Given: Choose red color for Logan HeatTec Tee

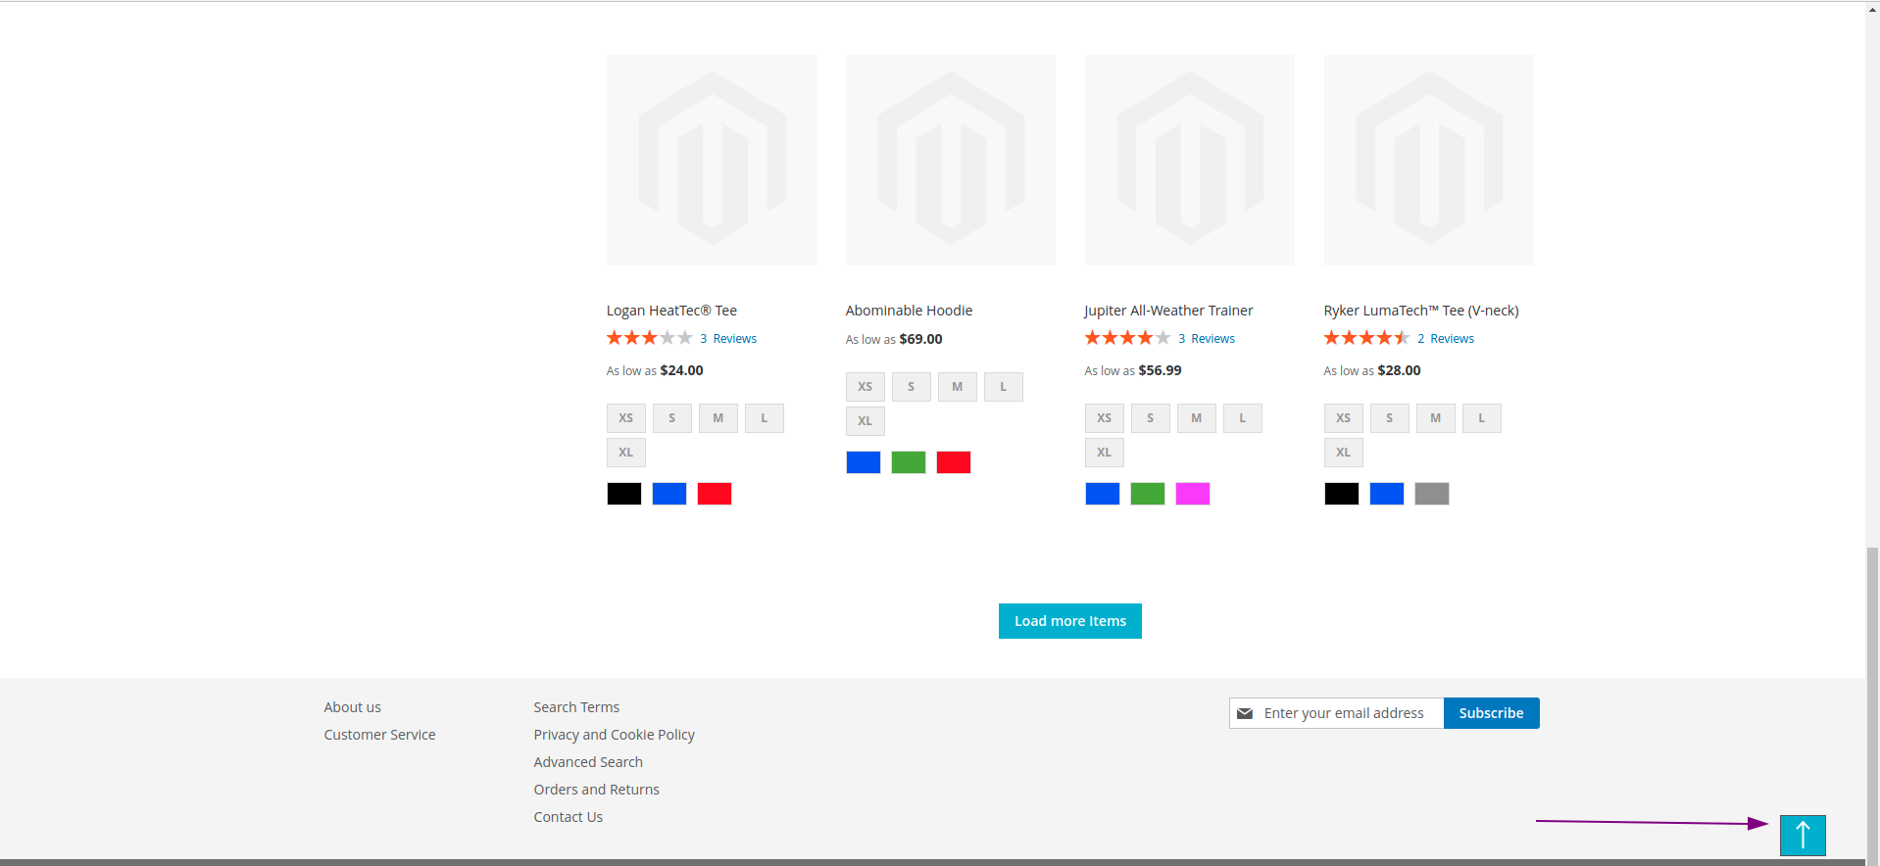Looking at the screenshot, I should tap(715, 494).
